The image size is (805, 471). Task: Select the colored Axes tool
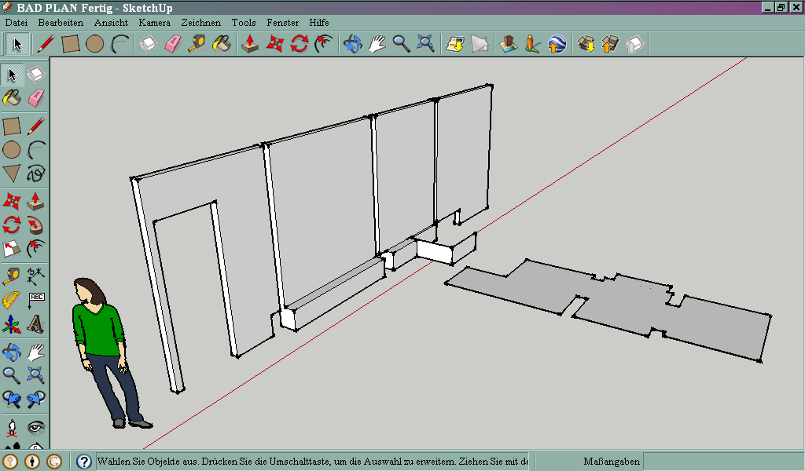click(11, 324)
